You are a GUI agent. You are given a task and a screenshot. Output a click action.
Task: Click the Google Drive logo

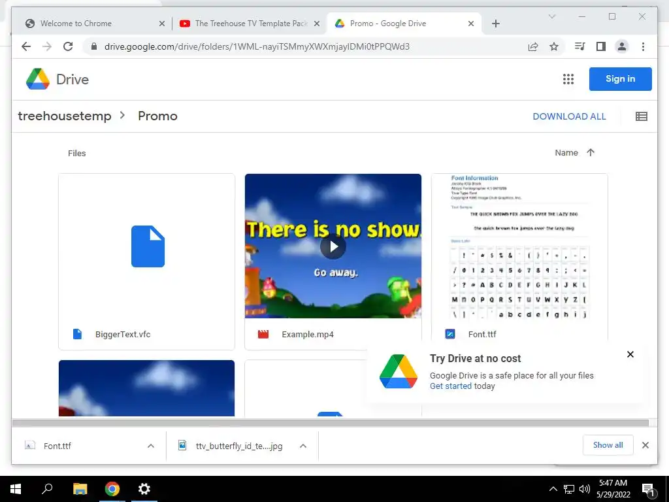[x=37, y=79]
